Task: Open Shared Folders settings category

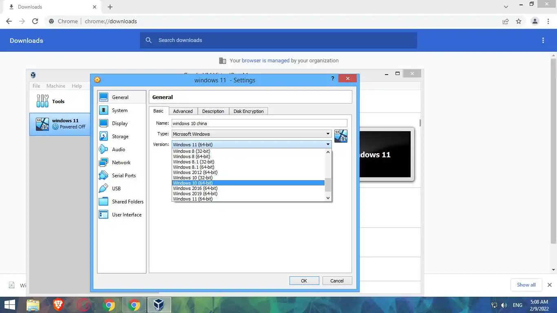Action: [122, 202]
